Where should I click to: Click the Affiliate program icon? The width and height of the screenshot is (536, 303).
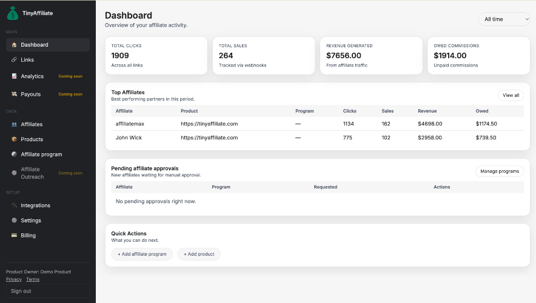15,155
